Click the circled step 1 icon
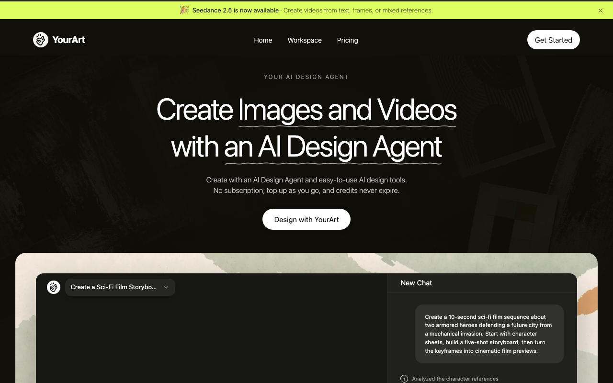This screenshot has height=383, width=613. [x=404, y=379]
